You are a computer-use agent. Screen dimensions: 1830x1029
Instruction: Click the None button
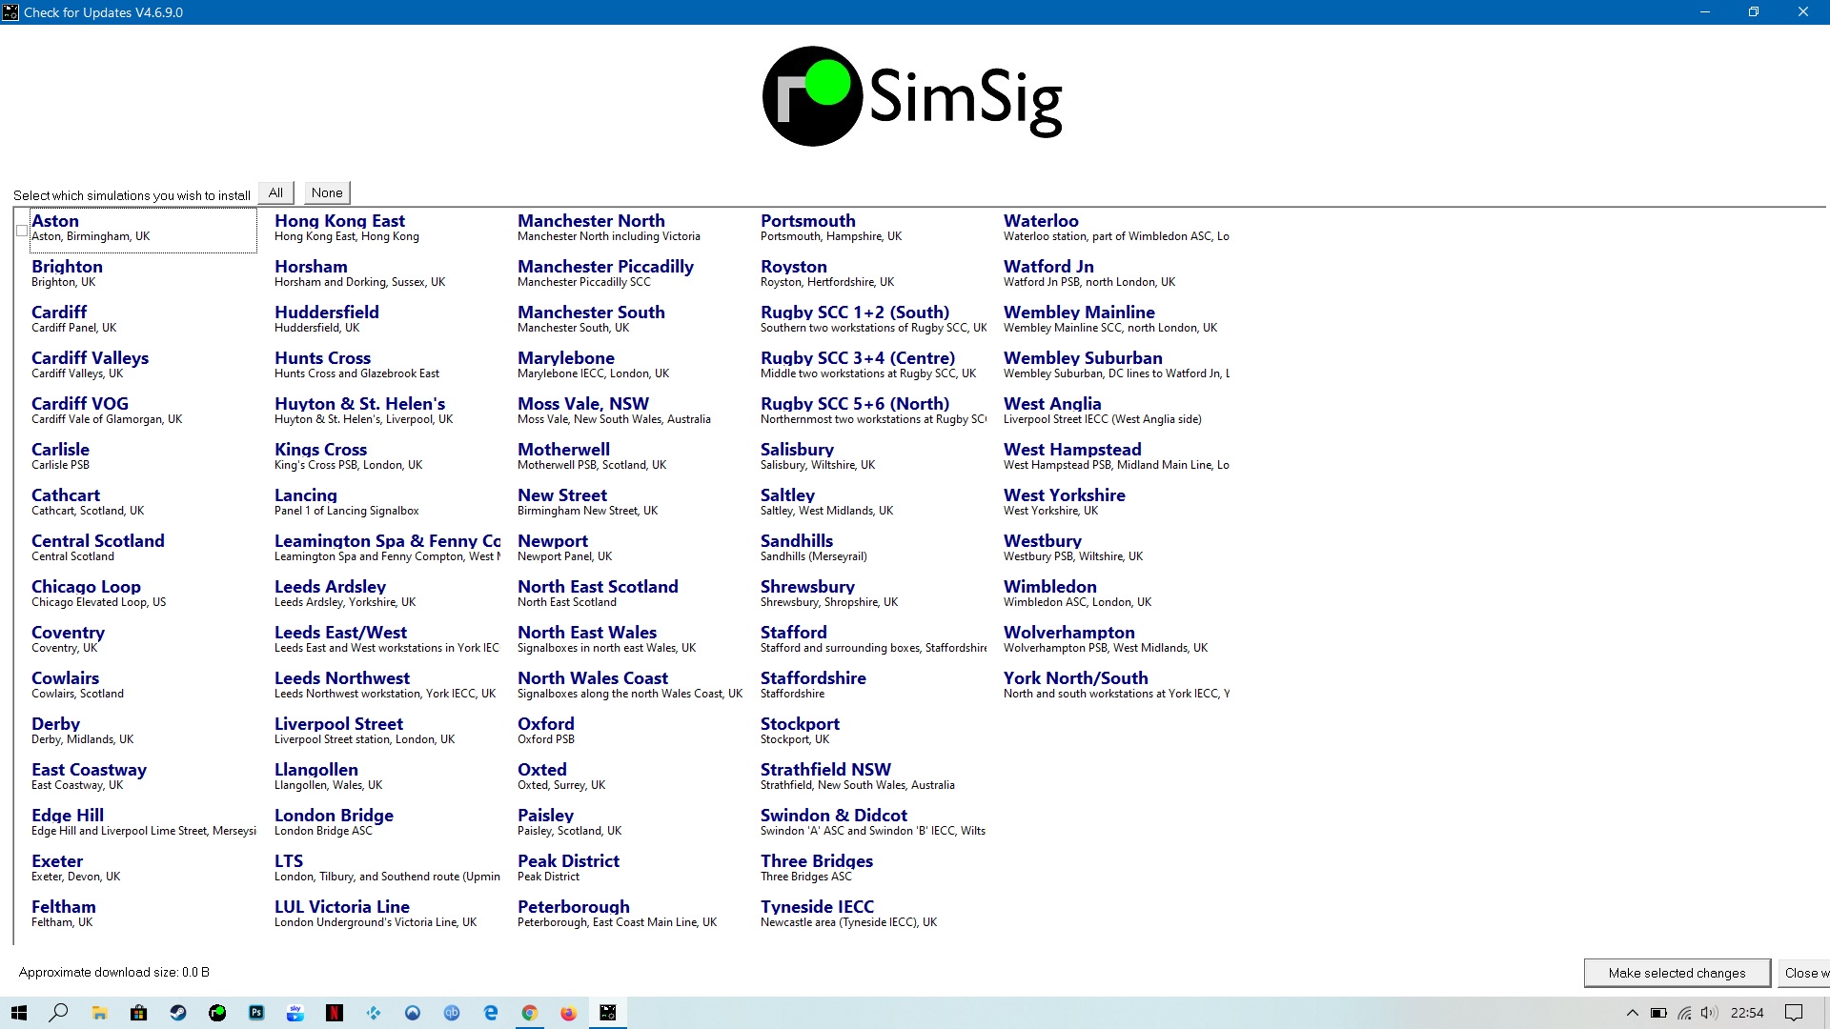327,192
